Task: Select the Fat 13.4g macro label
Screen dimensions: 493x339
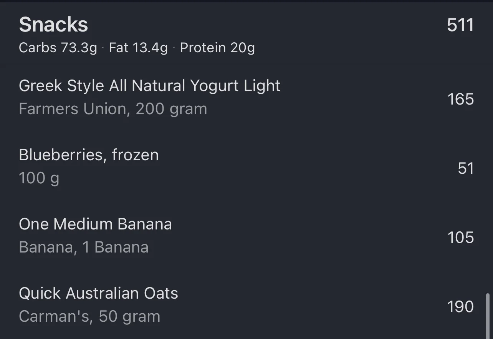Action: [x=138, y=48]
